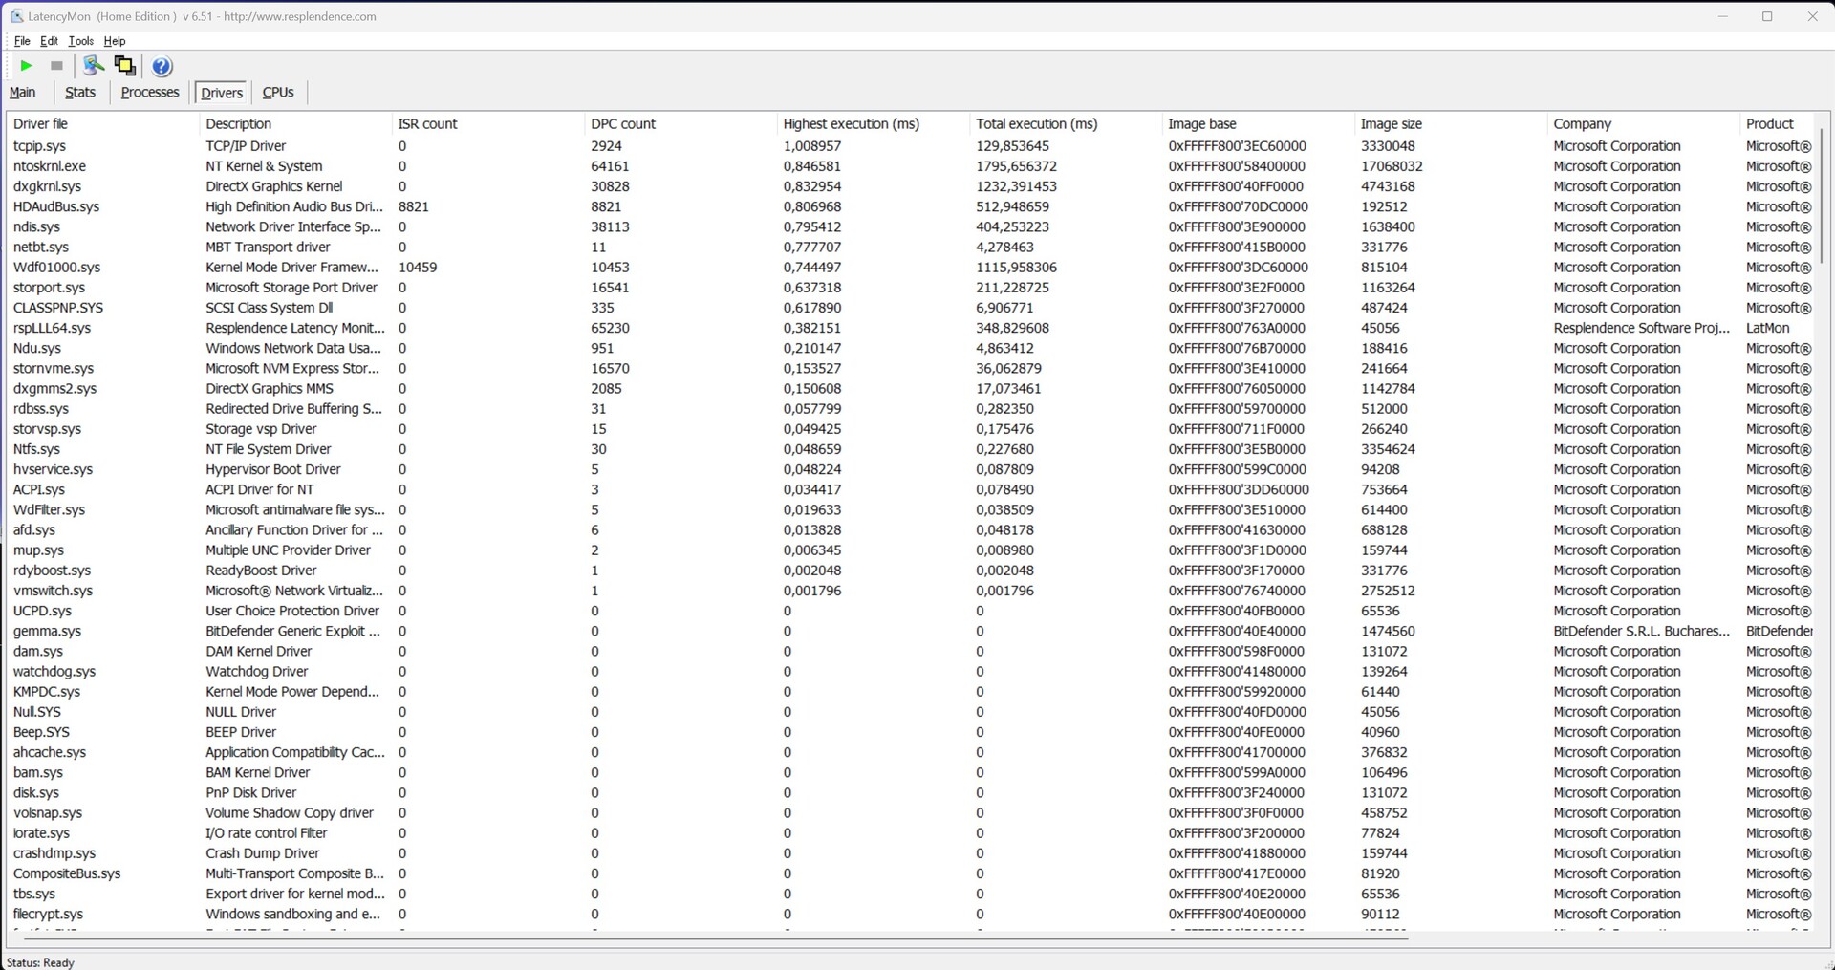
Task: Switch to the Main tab
Action: [23, 93]
